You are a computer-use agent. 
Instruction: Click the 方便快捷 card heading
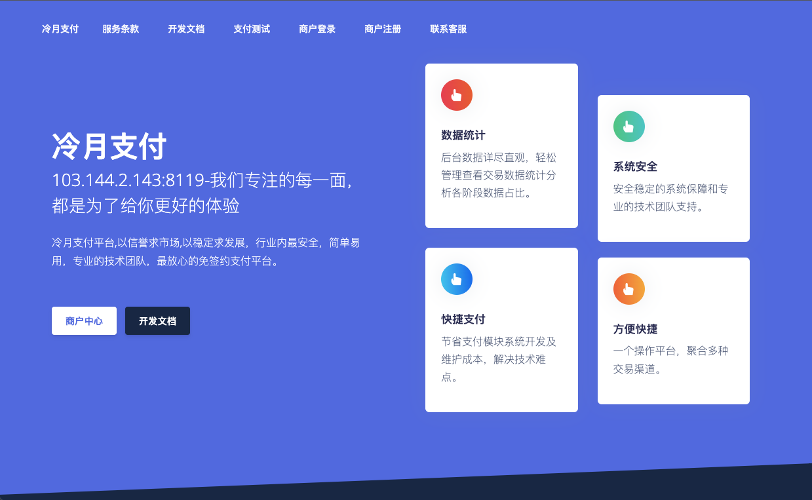coord(635,329)
